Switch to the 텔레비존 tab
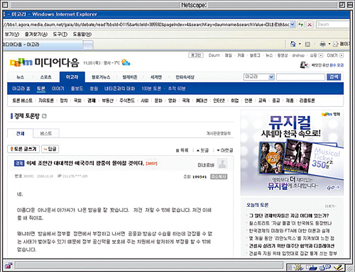Viewport: 355px width, 272px height. 130,77
